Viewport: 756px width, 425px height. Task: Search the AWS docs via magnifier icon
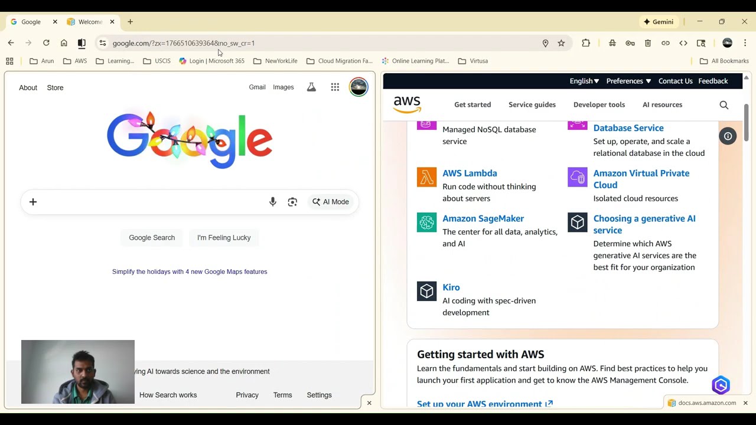coord(724,105)
